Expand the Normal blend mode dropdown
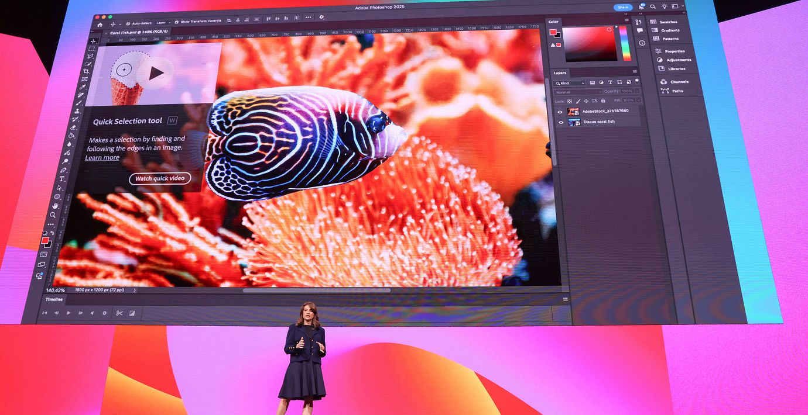 coord(578,92)
